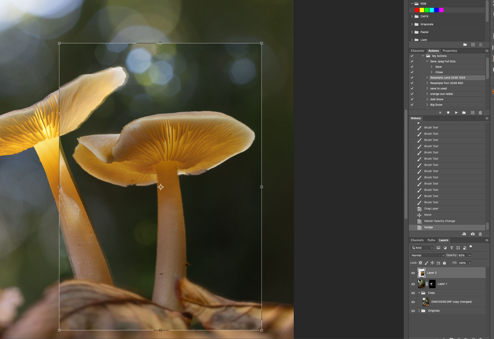
Task: Hide the Layer 1 layer
Action: point(413,284)
